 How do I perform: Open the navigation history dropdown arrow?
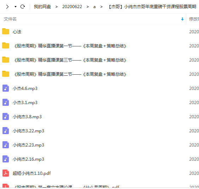pos(16,7)
